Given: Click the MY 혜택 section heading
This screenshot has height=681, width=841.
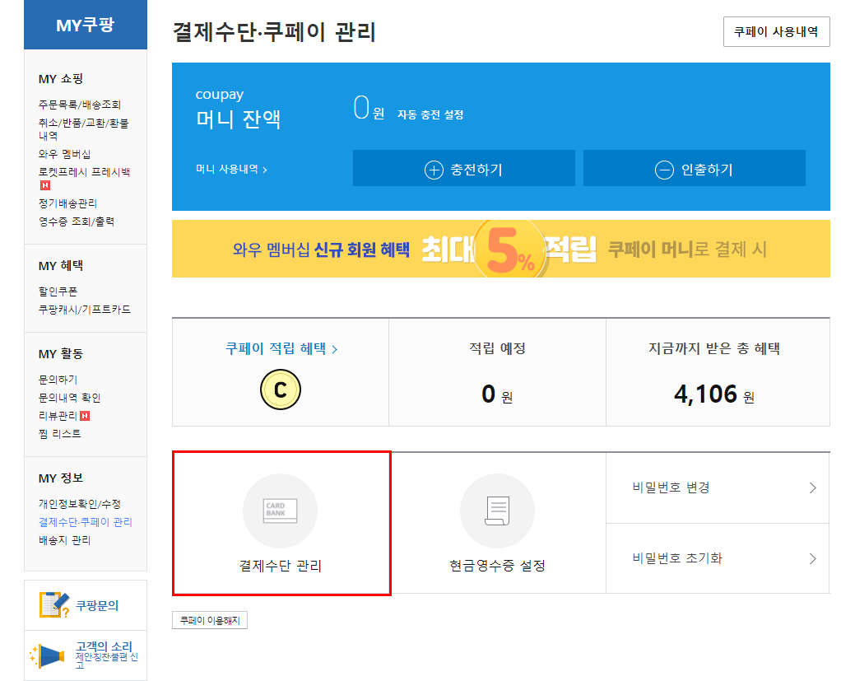Looking at the screenshot, I should pos(61,266).
